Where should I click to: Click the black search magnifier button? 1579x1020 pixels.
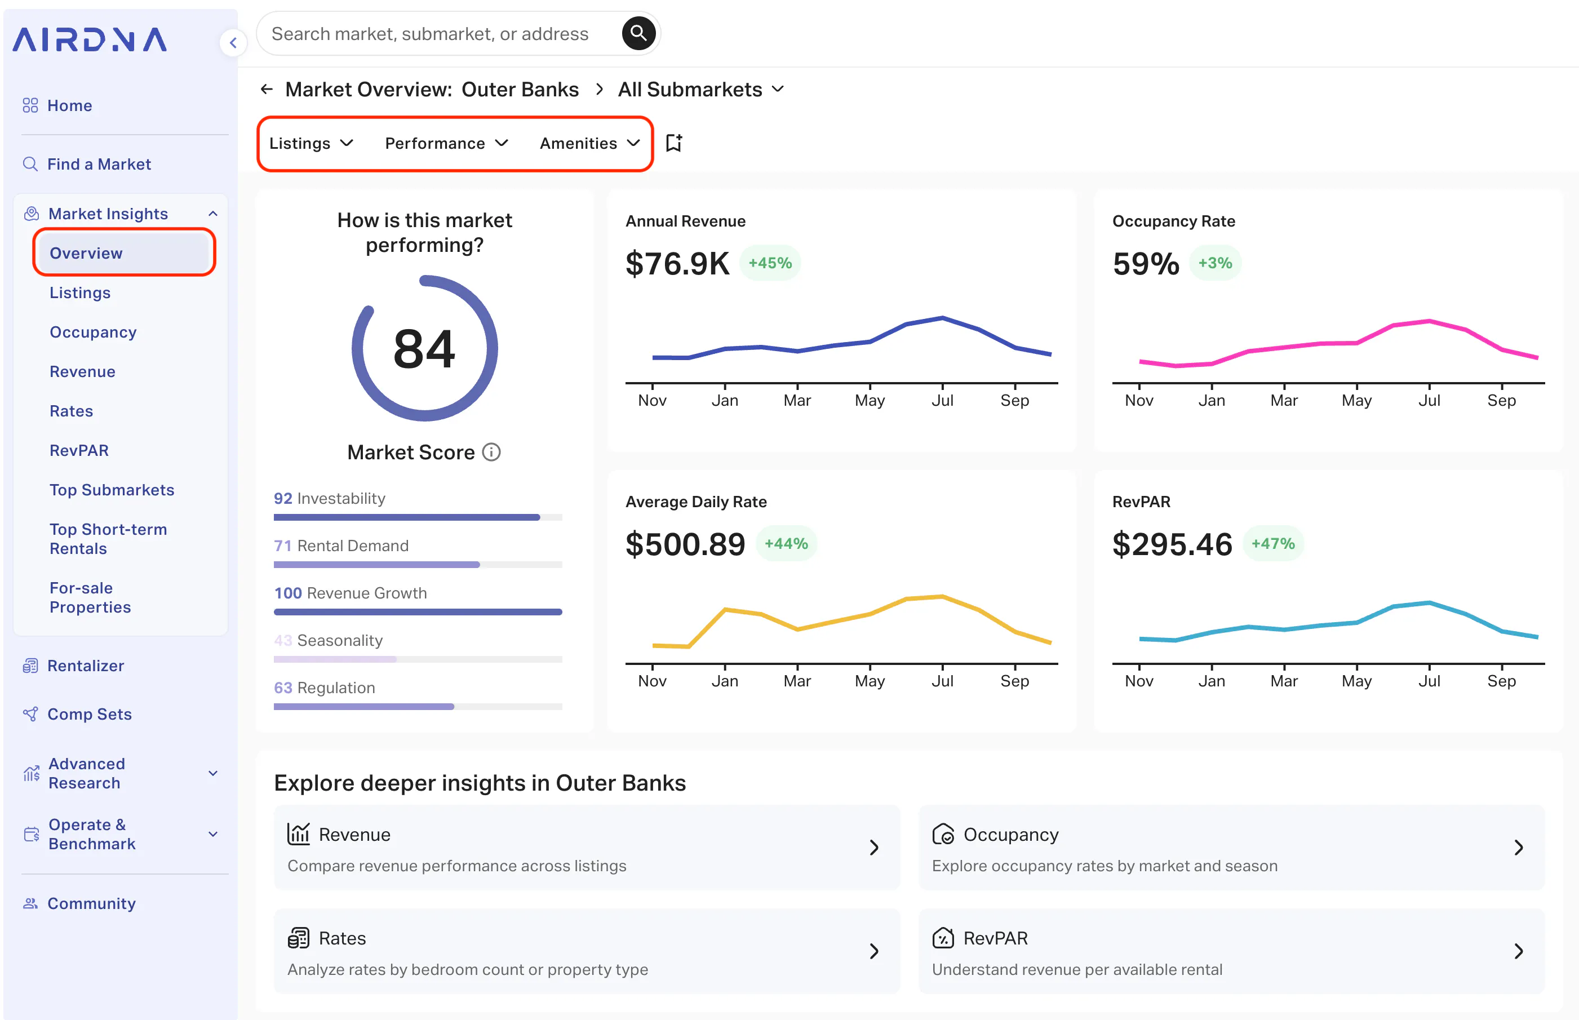638,33
